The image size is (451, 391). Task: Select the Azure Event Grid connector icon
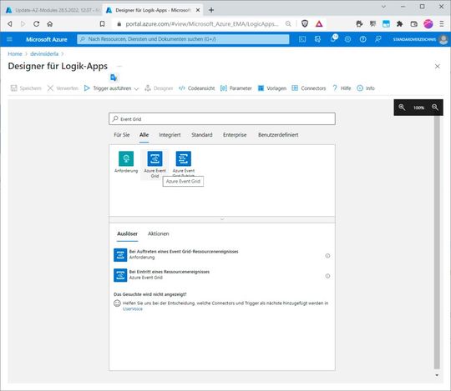pos(155,158)
